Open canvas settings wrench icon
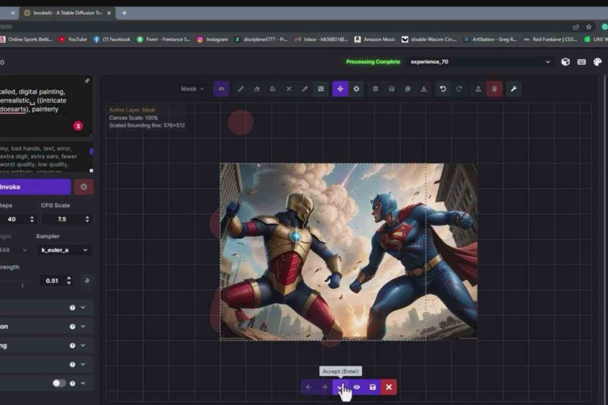The width and height of the screenshot is (608, 405). tap(513, 88)
